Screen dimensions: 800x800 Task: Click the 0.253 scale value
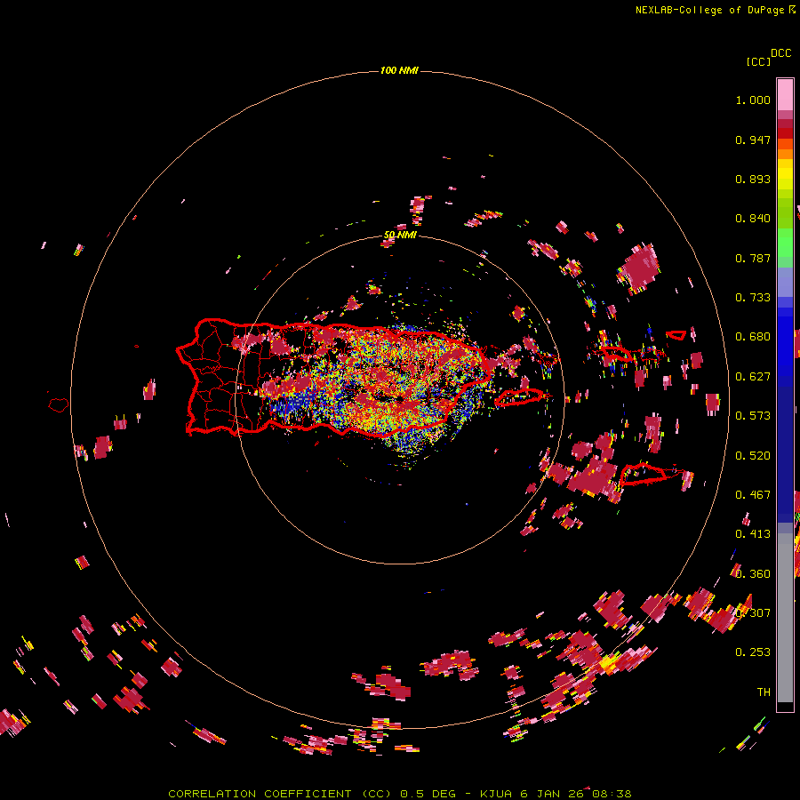pos(753,652)
